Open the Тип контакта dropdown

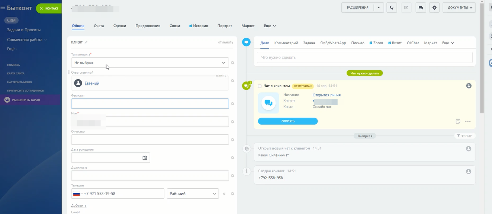[150, 63]
